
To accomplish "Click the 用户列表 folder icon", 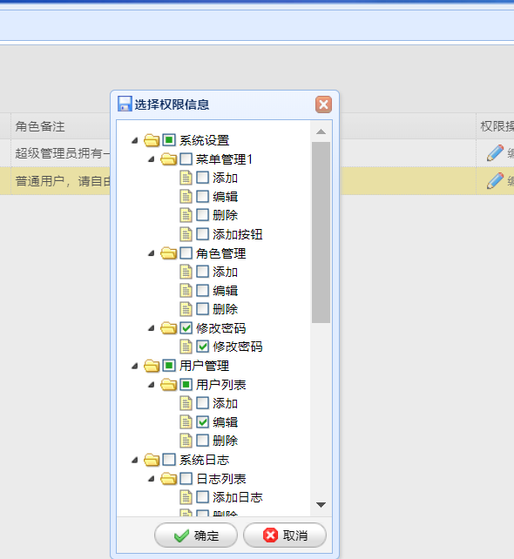I will tap(168, 384).
